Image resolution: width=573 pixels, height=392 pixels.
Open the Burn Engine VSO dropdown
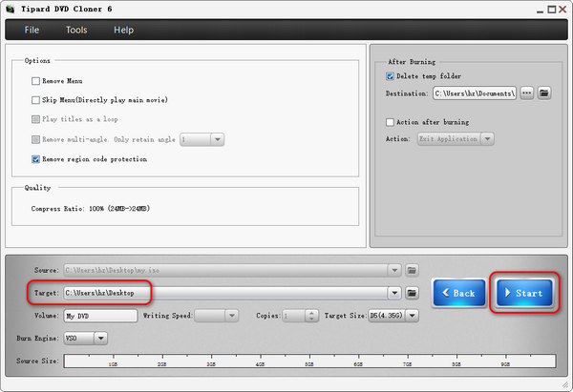click(x=86, y=339)
